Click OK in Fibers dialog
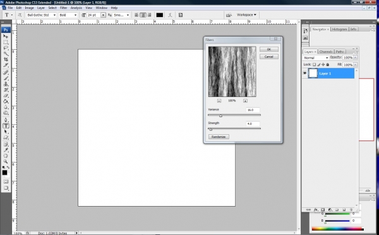This screenshot has height=235, width=379. [269, 49]
